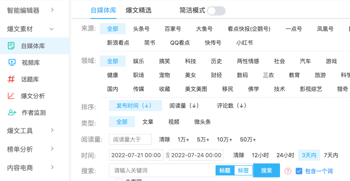Screen dimensions: 350x181
Task: Select 全部 in the 来源 filter
Action: (112, 29)
